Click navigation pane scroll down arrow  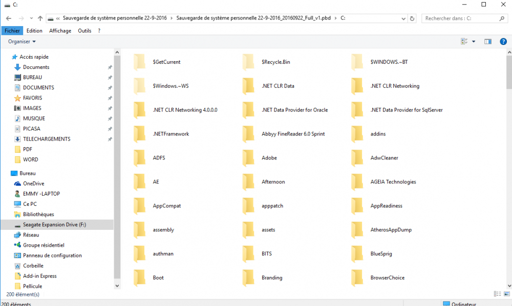coord(117,286)
